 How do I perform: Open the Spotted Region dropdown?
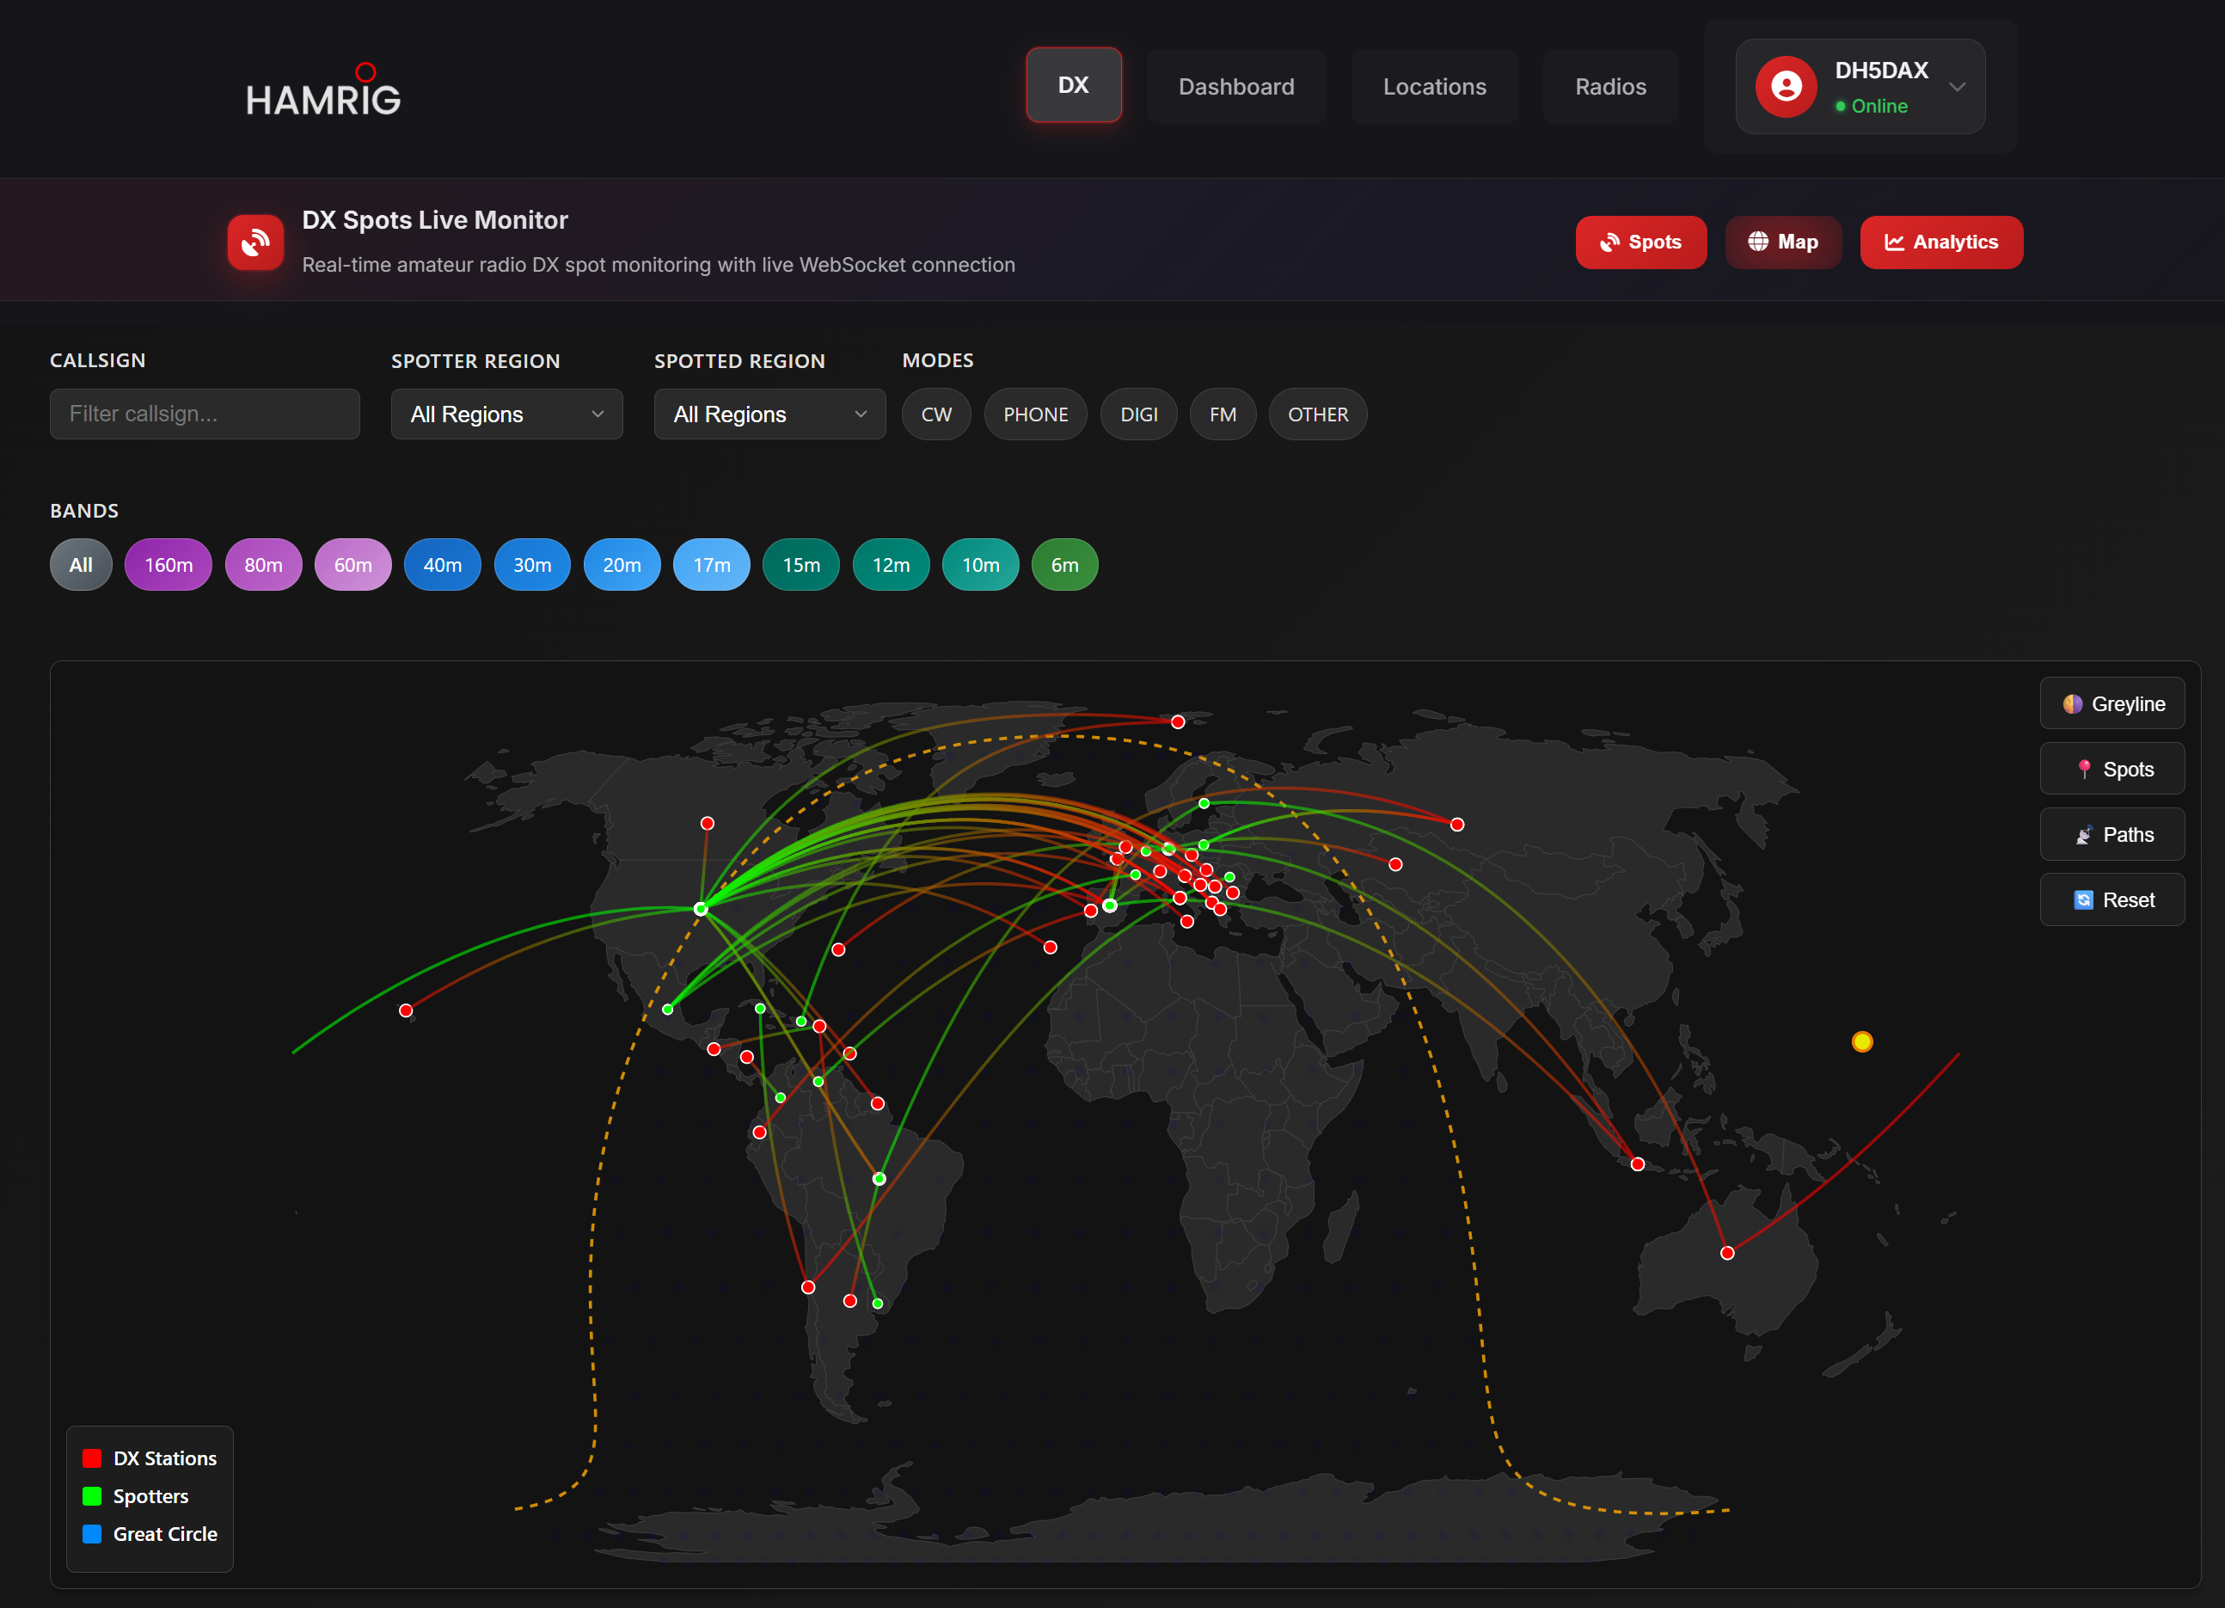pos(769,415)
